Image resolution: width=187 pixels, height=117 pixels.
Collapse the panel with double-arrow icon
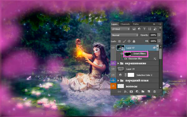click(154, 24)
